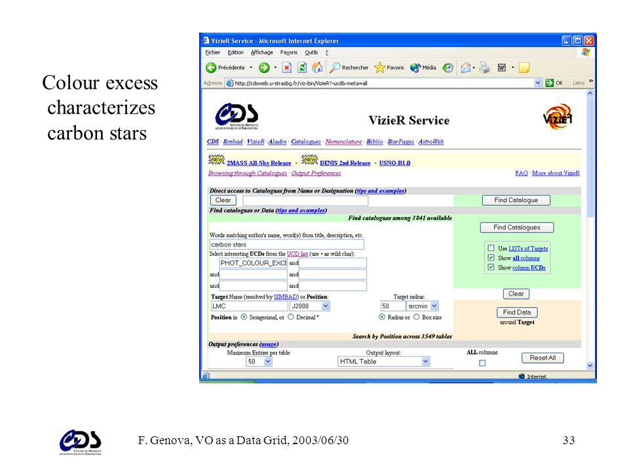Tick Use LISTs of Targets checkbox
629x471 pixels.
click(x=491, y=248)
